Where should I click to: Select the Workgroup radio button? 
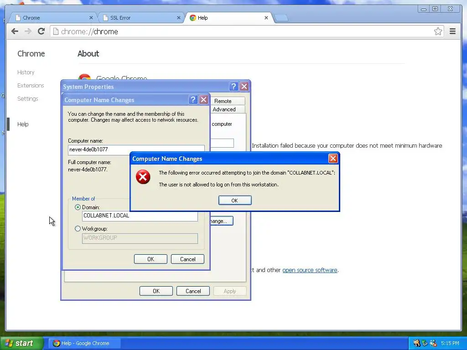coord(78,229)
